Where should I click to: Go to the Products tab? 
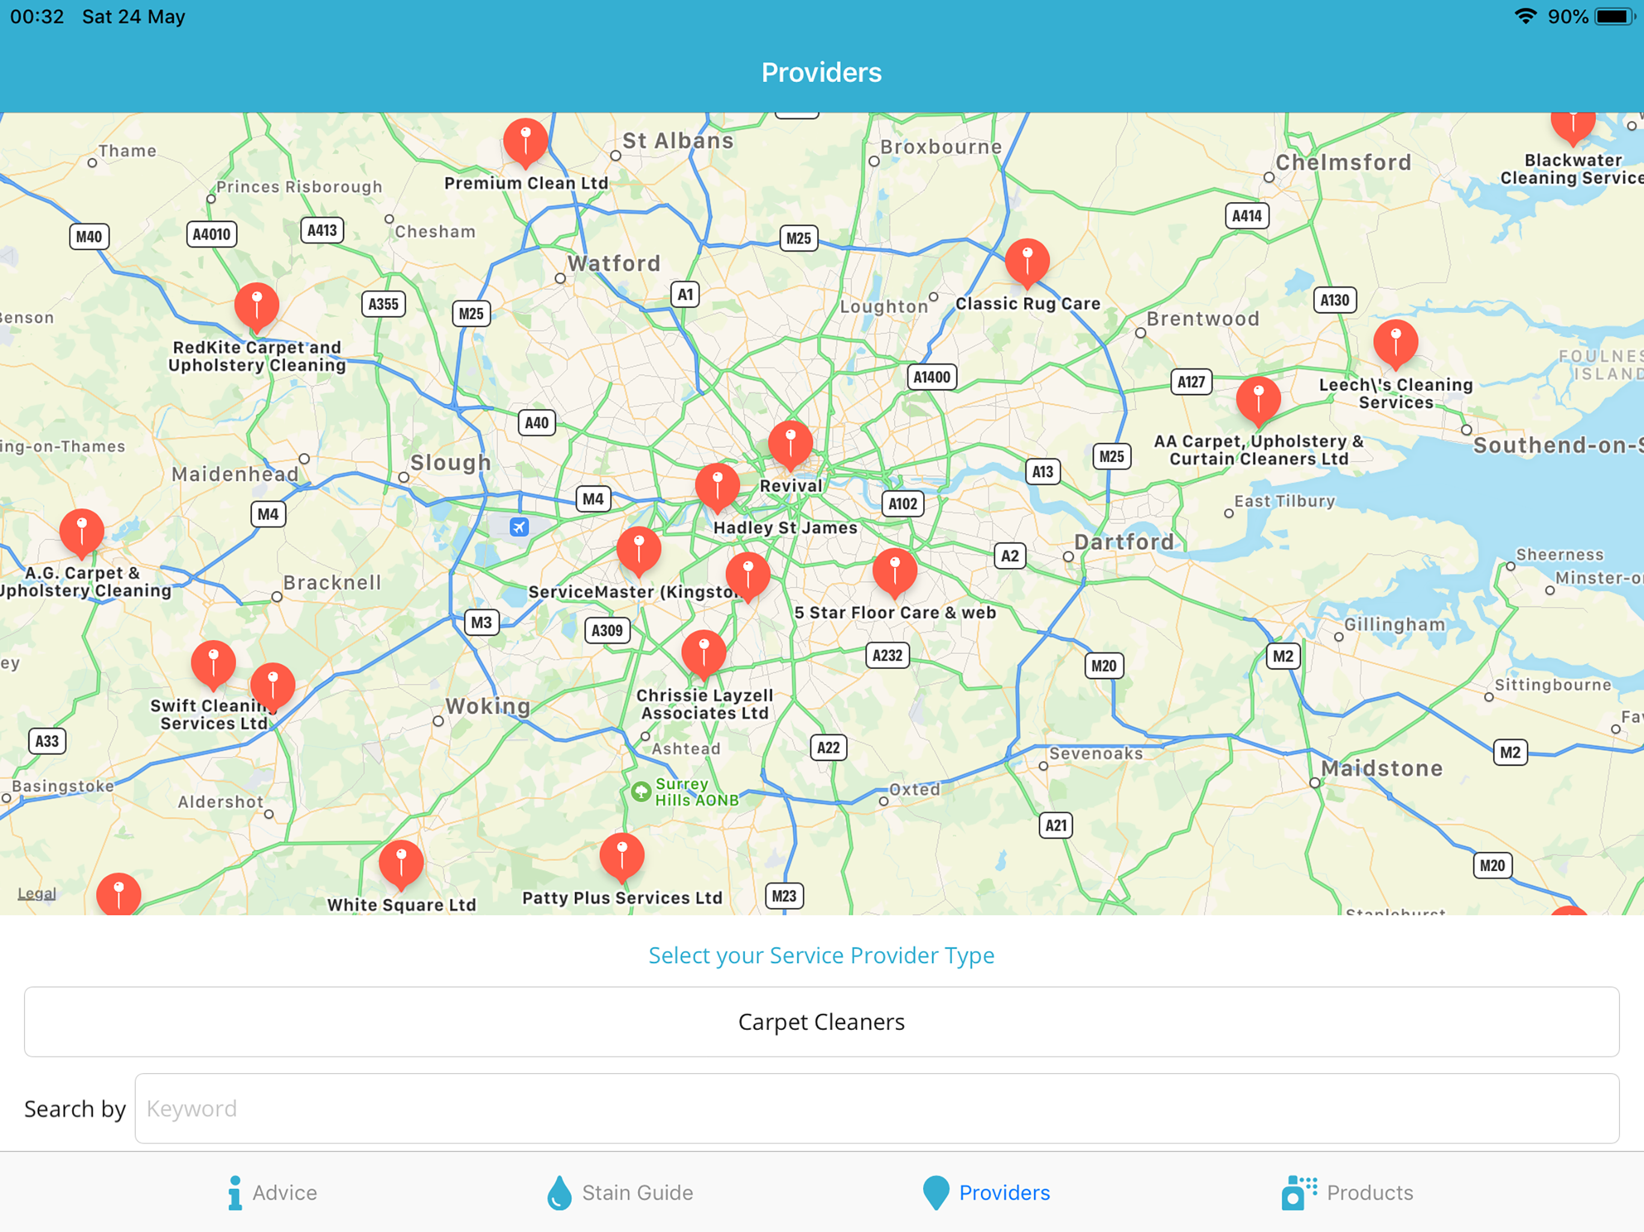click(1347, 1193)
